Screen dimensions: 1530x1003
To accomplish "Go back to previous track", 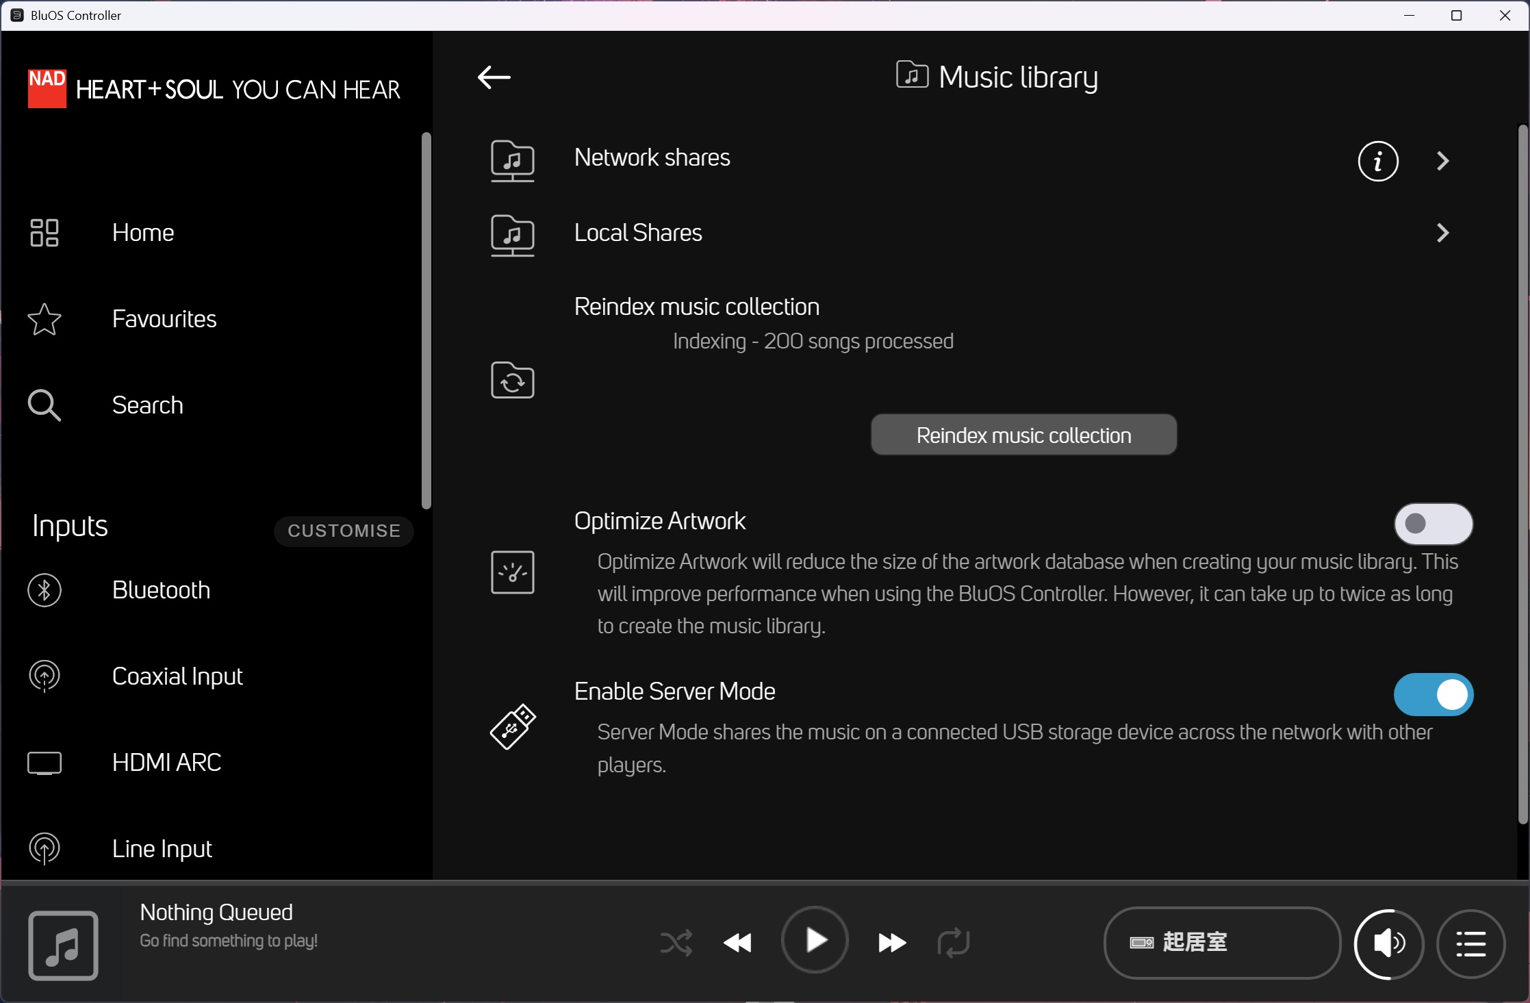I will coord(737,943).
